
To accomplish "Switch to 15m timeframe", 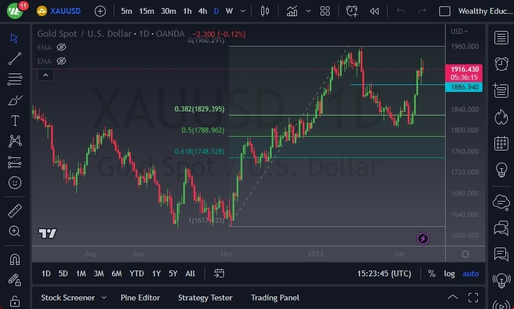I will 146,11.
